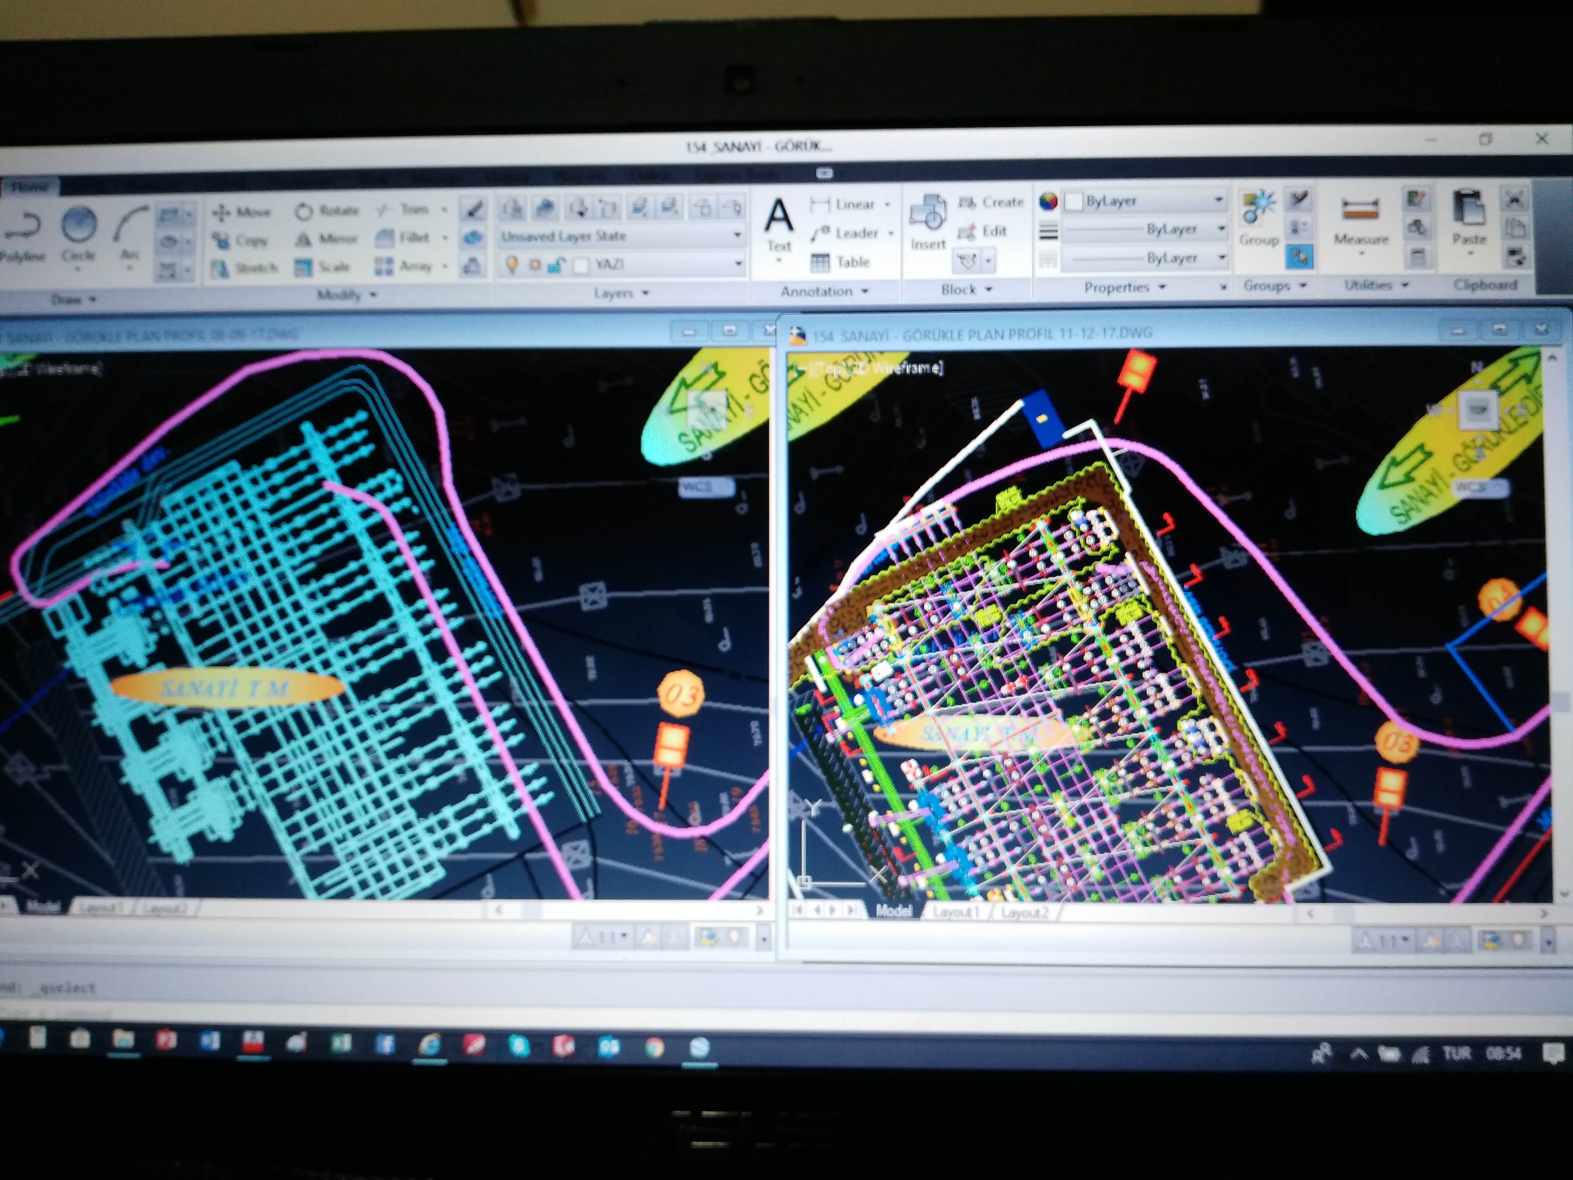
Task: Add a Leader annotation
Action: tap(845, 233)
